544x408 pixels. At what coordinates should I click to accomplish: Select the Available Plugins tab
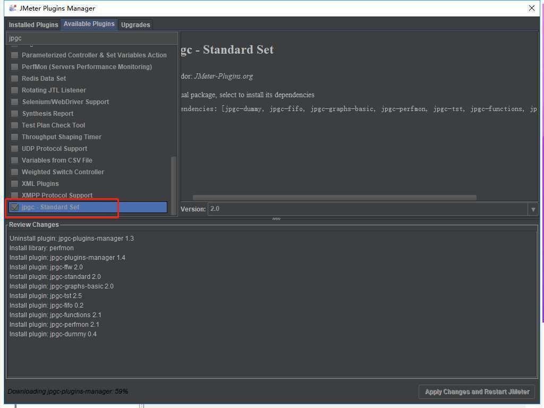tap(89, 24)
